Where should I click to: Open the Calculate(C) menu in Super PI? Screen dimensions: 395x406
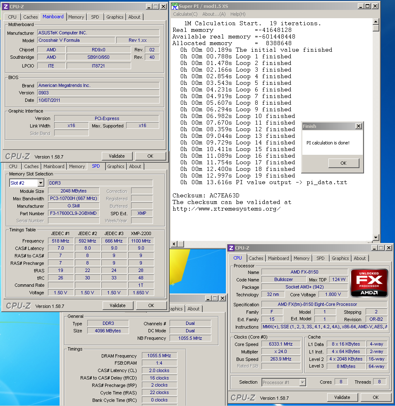[x=185, y=14]
